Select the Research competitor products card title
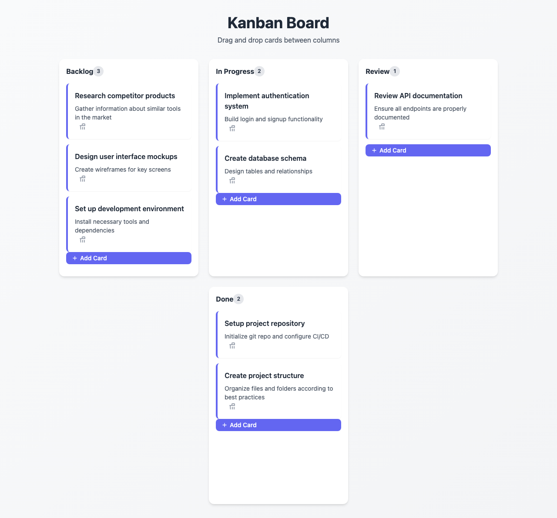 [x=125, y=96]
